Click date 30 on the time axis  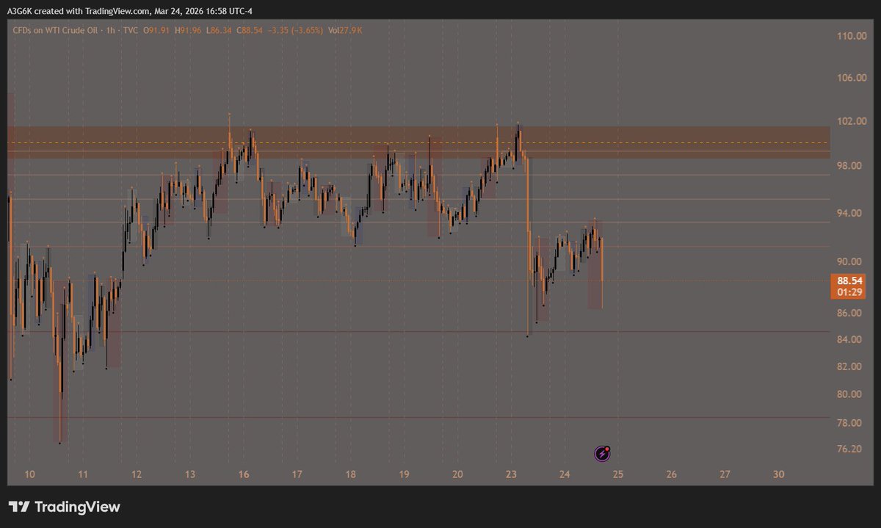779,474
